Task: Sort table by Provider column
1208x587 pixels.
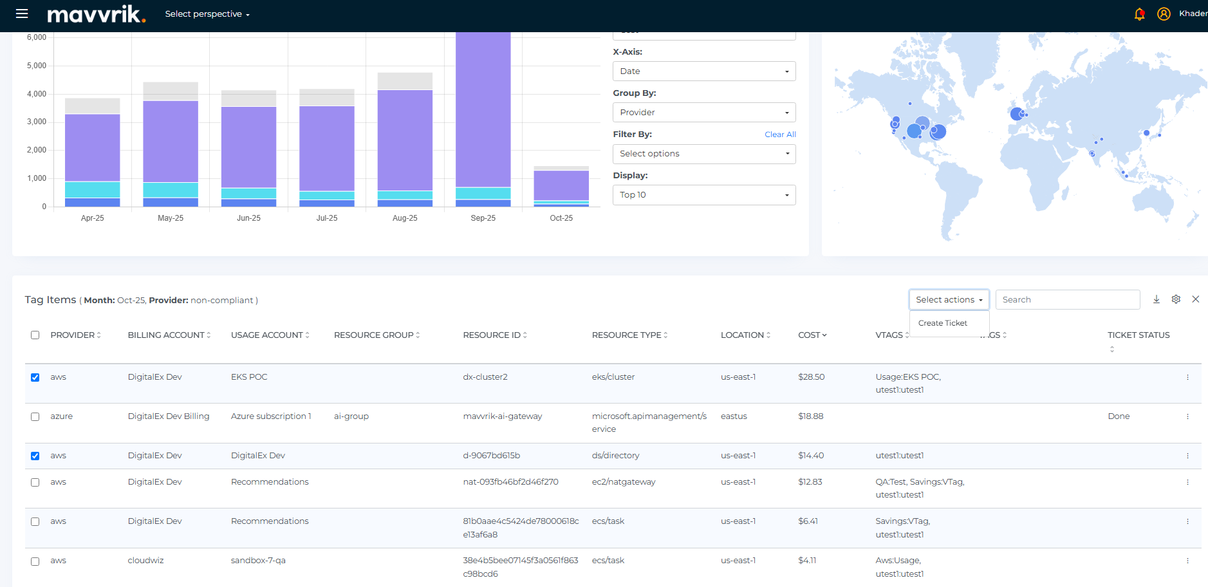Action: point(75,335)
